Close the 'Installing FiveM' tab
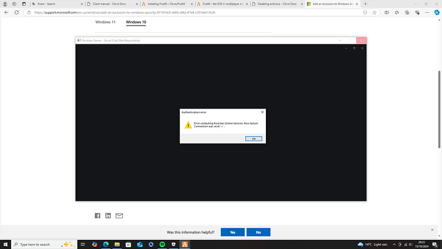This screenshot has height=249, width=442. (192, 4)
